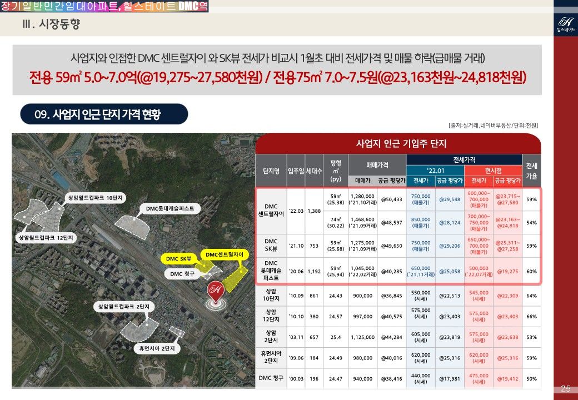Click the 상암월드컵파크 10단지 map label
The image size is (578, 400).
(96, 198)
